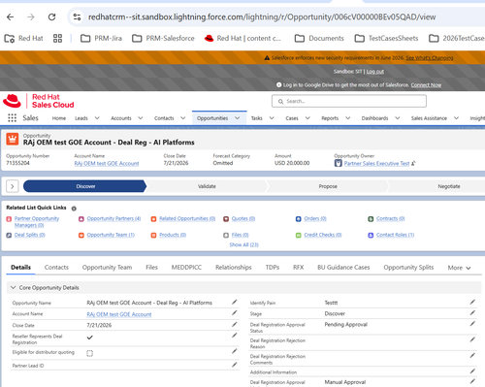
Task: Expand the Opportunities navigation dropdown arrow
Action: [x=237, y=118]
